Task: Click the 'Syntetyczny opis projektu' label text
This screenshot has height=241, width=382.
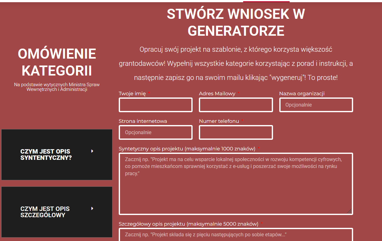Action: tap(187, 149)
